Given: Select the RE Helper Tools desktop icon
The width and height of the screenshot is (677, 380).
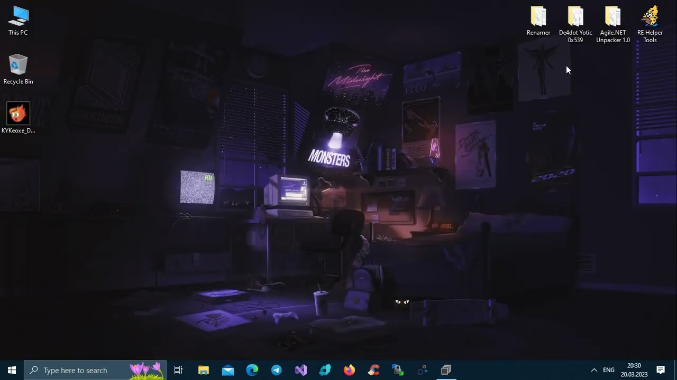Looking at the screenshot, I should coord(650,24).
